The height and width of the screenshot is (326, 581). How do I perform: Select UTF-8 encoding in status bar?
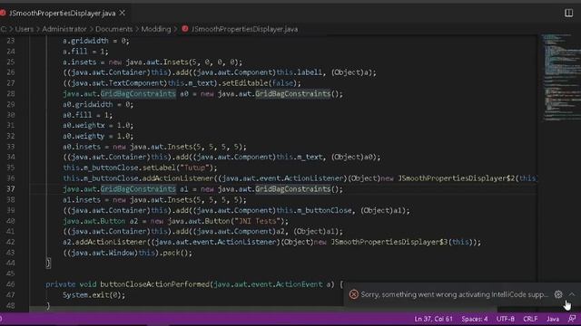(x=505, y=319)
